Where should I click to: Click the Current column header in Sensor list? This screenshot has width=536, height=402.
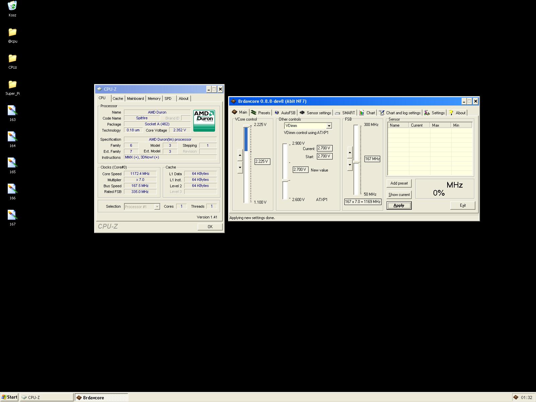[x=419, y=125]
